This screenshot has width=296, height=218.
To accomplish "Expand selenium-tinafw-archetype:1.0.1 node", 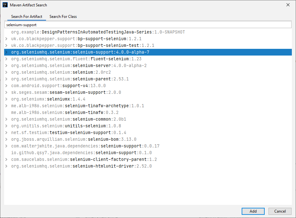I will pyautogui.click(x=6, y=106).
